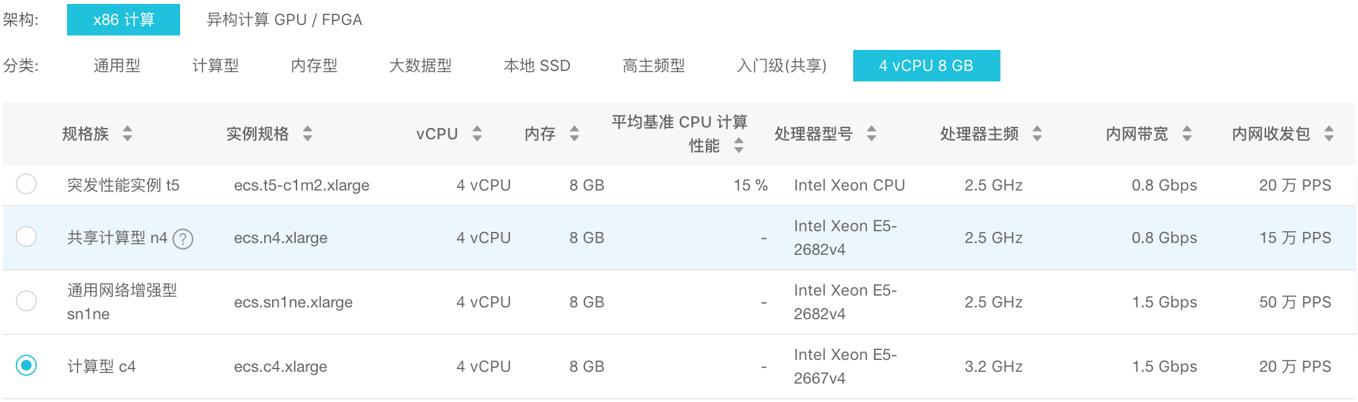Switch to 异构计算 GPU / FPGA tab

[284, 20]
